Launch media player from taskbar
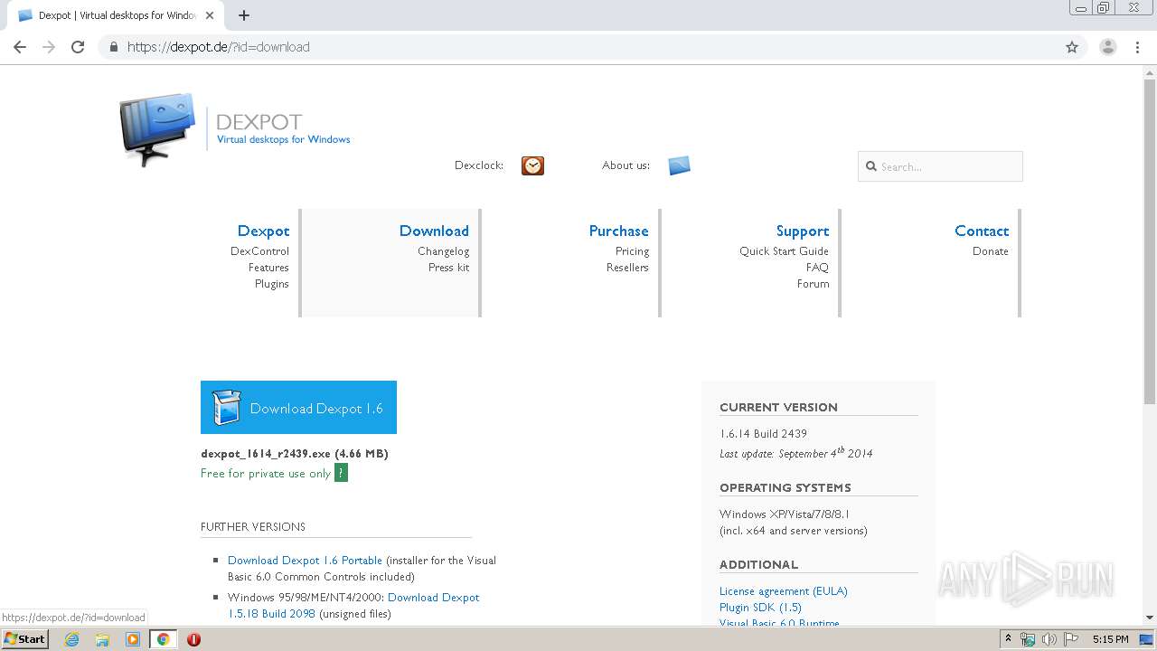1157x651 pixels. [133, 639]
